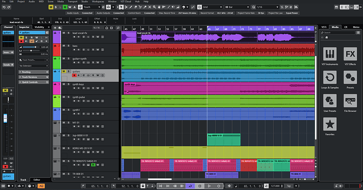Open the File menu
The image size is (363, 190).
[4, 2]
